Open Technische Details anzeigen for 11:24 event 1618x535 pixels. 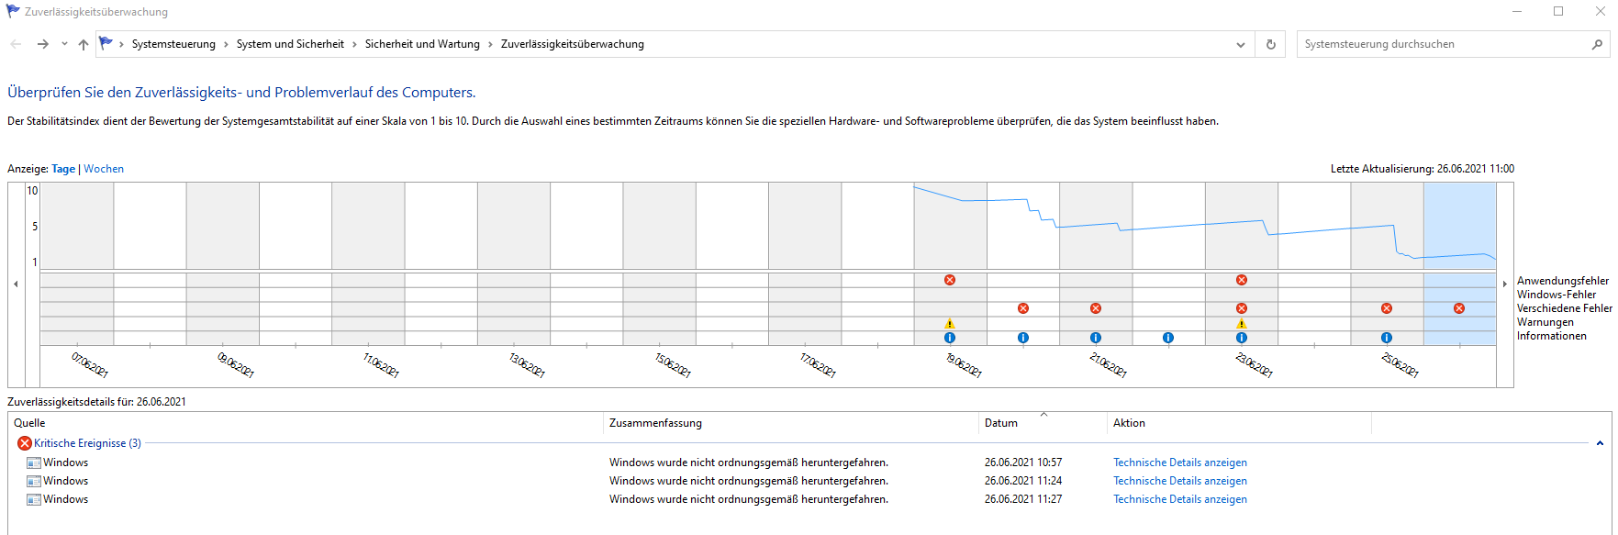click(x=1180, y=481)
